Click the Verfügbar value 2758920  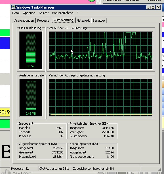click(108, 132)
